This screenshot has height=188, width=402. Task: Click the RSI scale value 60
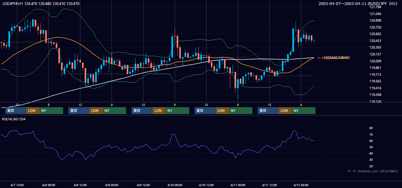point(371,141)
